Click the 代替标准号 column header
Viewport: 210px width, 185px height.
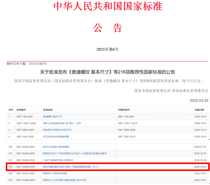click(124, 110)
